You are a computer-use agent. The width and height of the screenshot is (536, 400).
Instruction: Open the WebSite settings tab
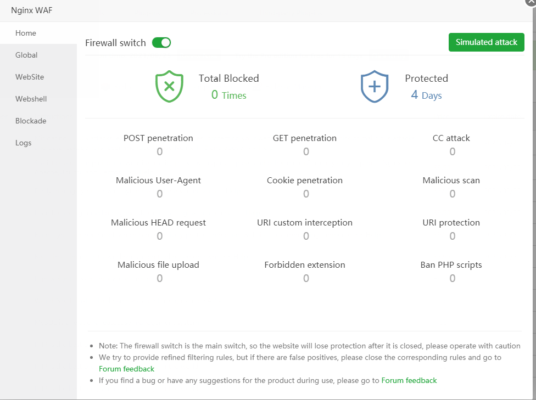[30, 77]
